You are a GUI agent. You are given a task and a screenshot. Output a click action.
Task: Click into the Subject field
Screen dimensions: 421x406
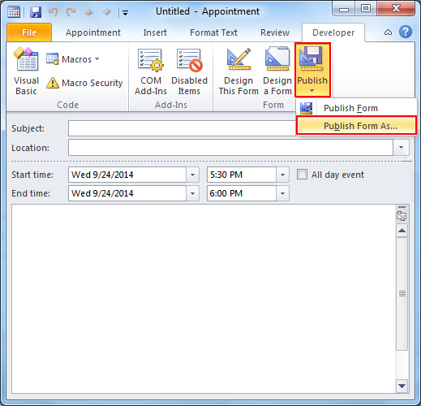coord(182,128)
